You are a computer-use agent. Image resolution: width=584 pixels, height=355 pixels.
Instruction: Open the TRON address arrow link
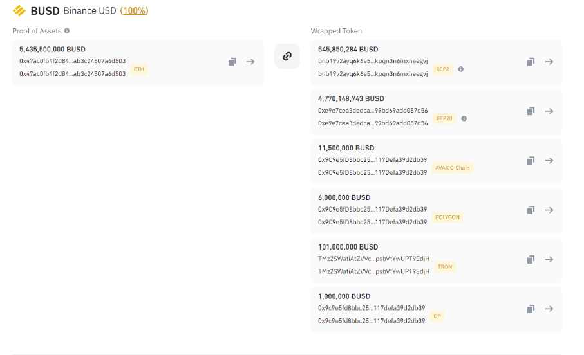pos(549,259)
